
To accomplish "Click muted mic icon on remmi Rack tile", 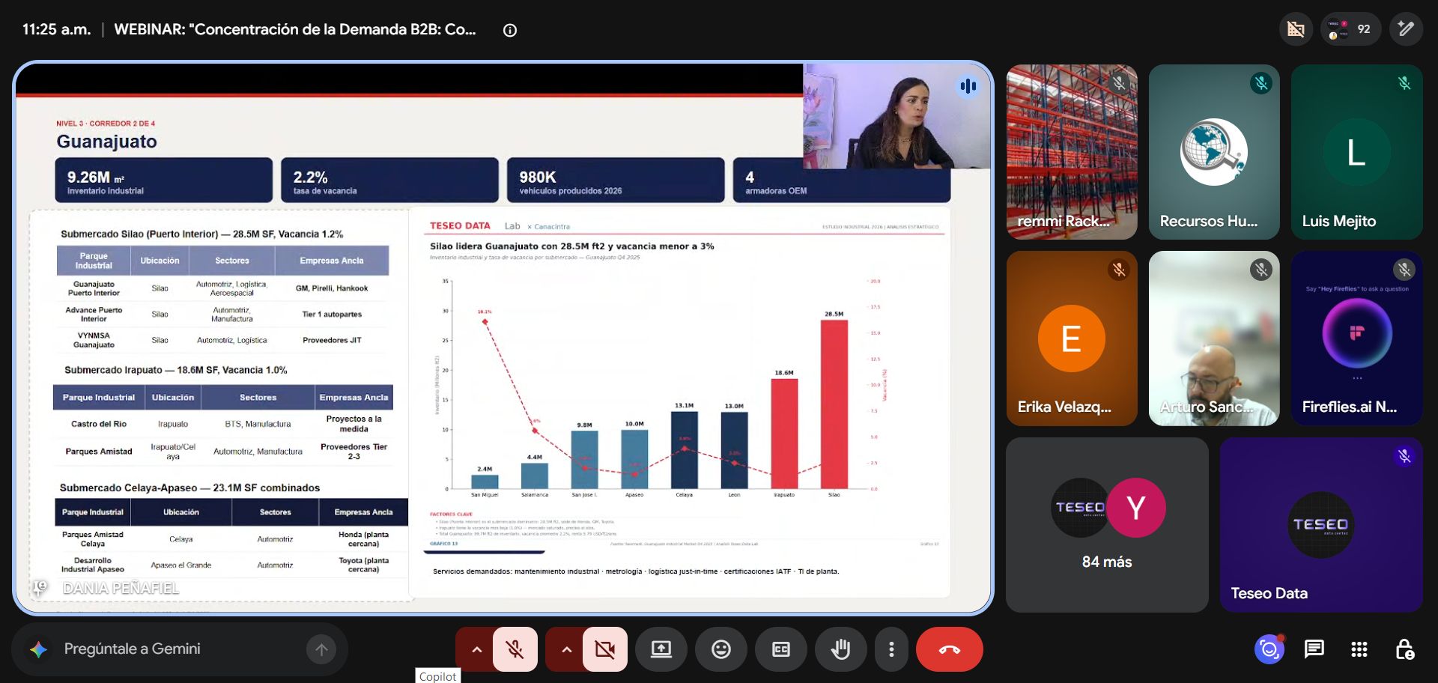I will click(x=1119, y=83).
